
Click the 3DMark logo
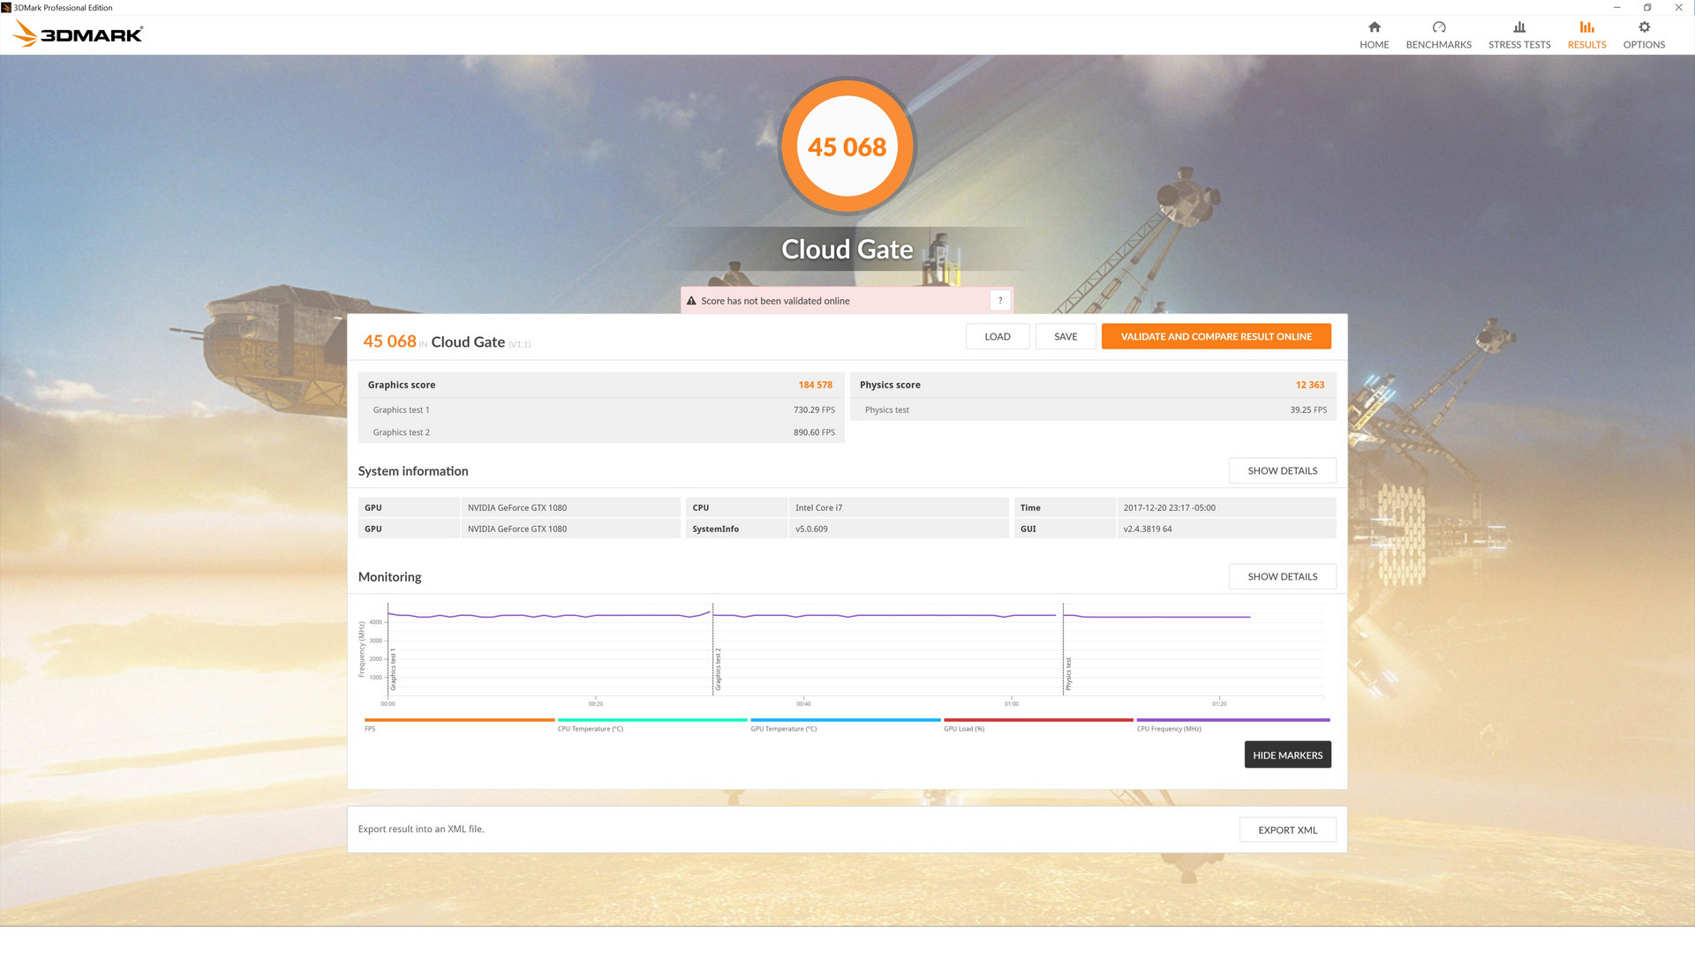tap(78, 34)
